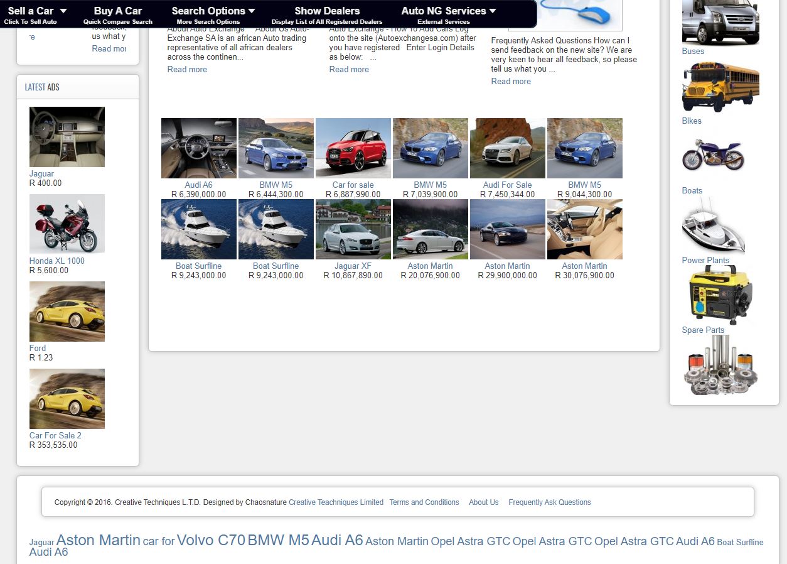Click the Frequently Ask Questions footer link

550,502
